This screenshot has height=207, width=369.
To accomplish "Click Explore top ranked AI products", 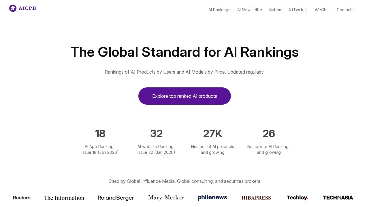I will click(184, 96).
